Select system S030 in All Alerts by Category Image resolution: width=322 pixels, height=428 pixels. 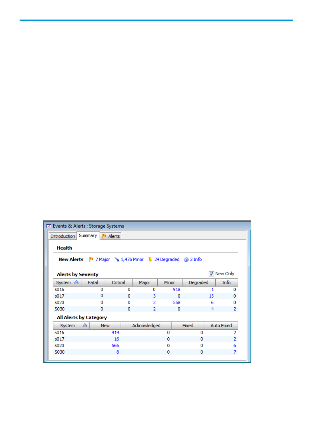click(x=59, y=352)
